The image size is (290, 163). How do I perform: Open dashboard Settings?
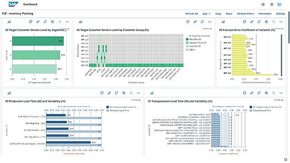pos(280,14)
